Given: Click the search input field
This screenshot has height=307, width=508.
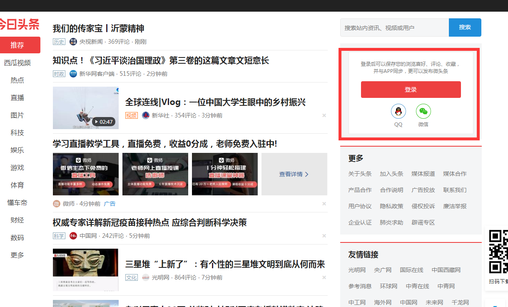Looking at the screenshot, I should point(394,27).
